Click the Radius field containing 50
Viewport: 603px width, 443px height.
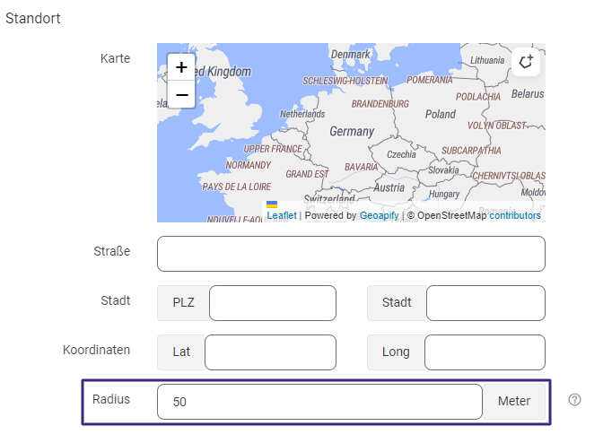[x=319, y=402]
